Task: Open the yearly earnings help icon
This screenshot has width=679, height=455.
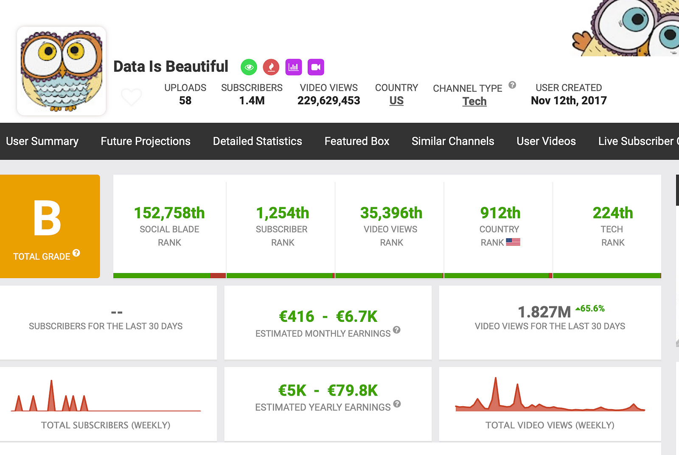Action: pos(397,404)
